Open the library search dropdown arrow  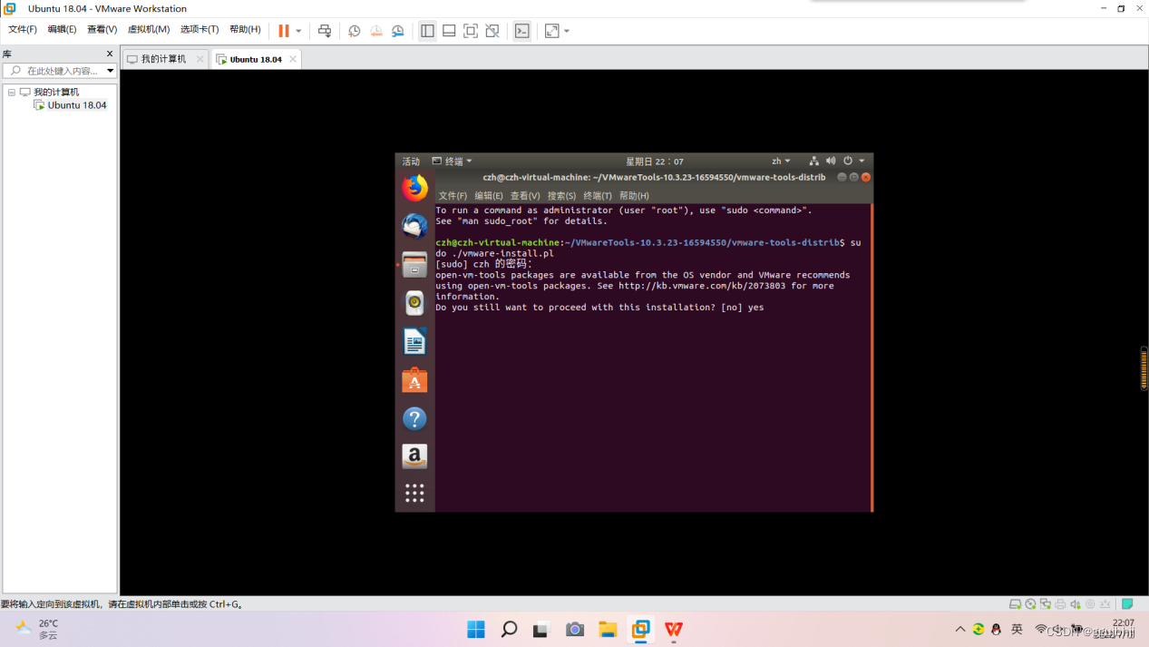click(x=111, y=71)
